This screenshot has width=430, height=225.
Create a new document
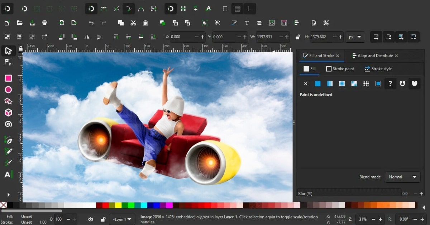click(x=7, y=23)
